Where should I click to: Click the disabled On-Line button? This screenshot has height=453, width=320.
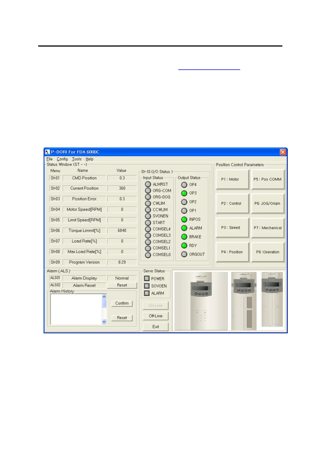pyautogui.click(x=155, y=306)
